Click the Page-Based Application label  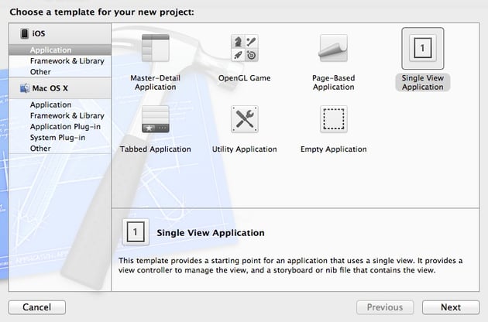[333, 83]
